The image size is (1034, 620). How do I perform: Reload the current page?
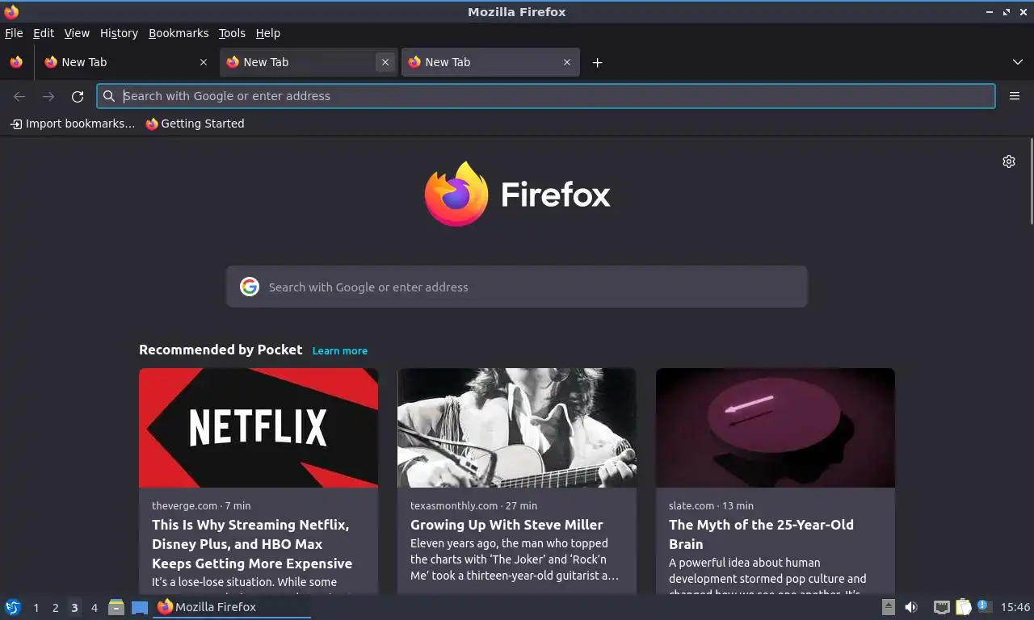(x=78, y=96)
